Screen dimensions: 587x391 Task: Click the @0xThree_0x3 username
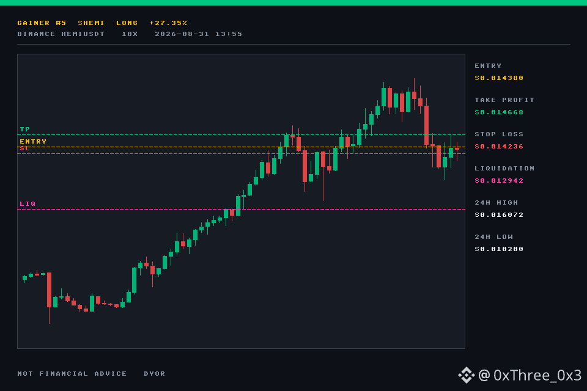point(530,375)
